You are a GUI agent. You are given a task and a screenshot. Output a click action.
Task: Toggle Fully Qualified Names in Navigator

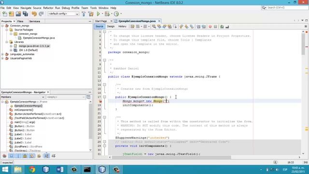coord(39,156)
